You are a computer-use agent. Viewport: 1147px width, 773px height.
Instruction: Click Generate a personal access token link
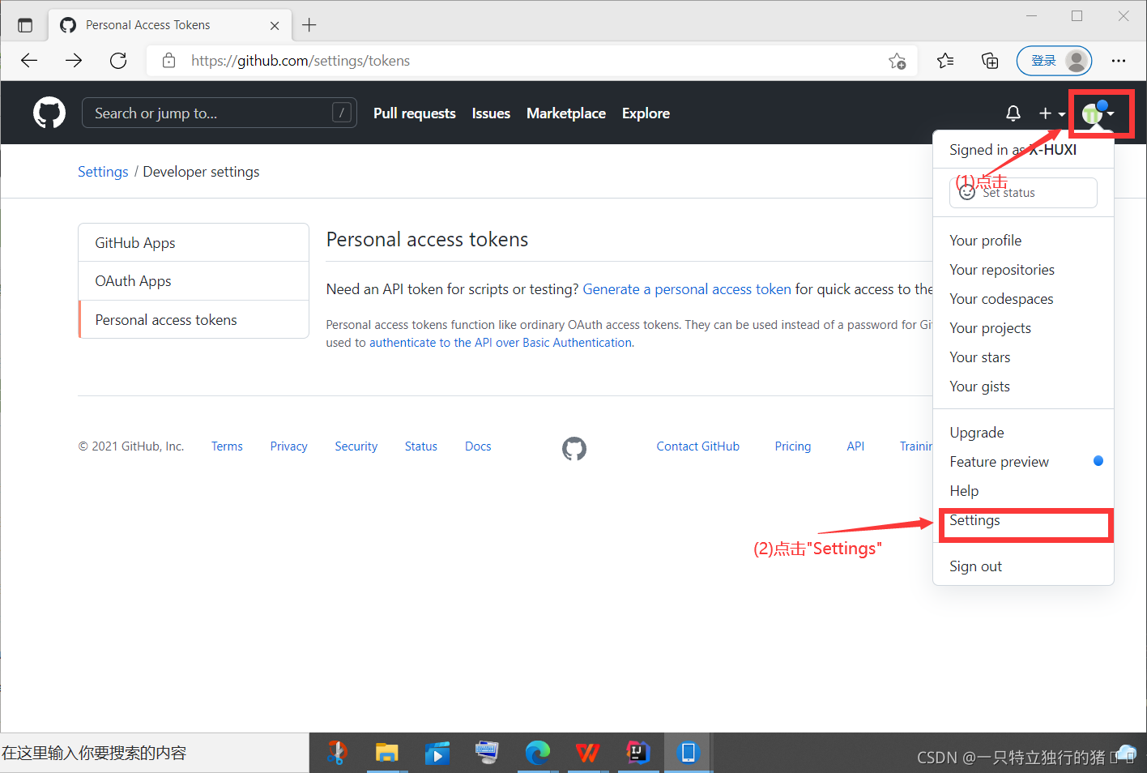coord(687,289)
